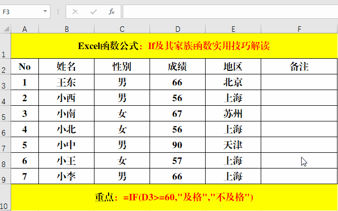Click the Enter checkmark formula button
Screen dimensions: 338x211
coord(93,12)
